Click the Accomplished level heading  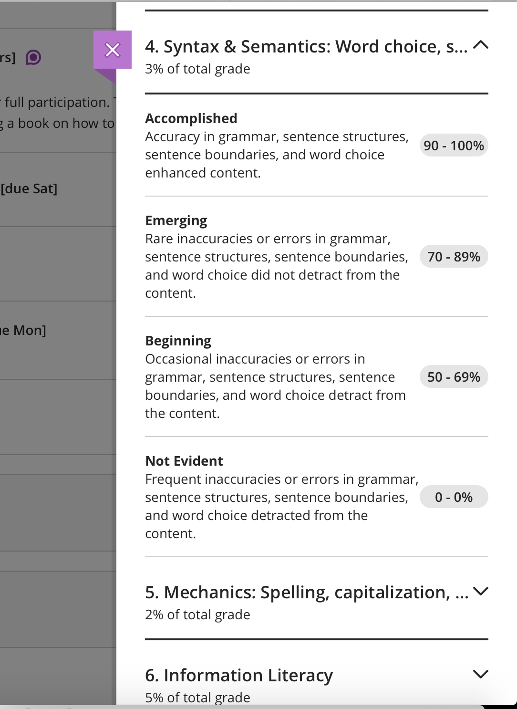coord(191,118)
